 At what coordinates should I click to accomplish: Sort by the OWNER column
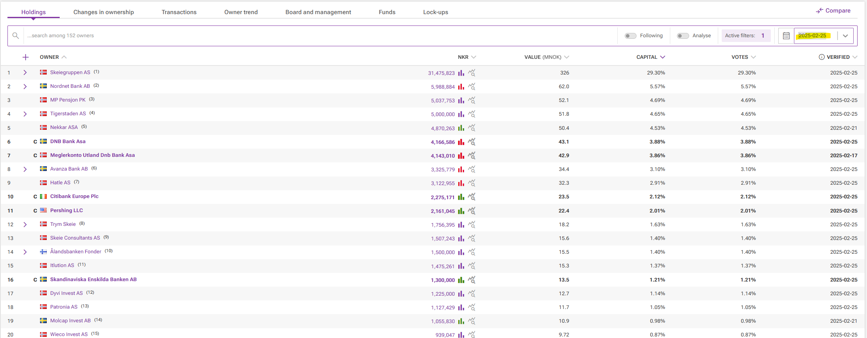pos(53,57)
